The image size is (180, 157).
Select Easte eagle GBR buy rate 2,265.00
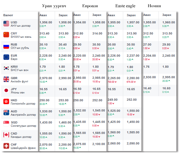pos(114,78)
